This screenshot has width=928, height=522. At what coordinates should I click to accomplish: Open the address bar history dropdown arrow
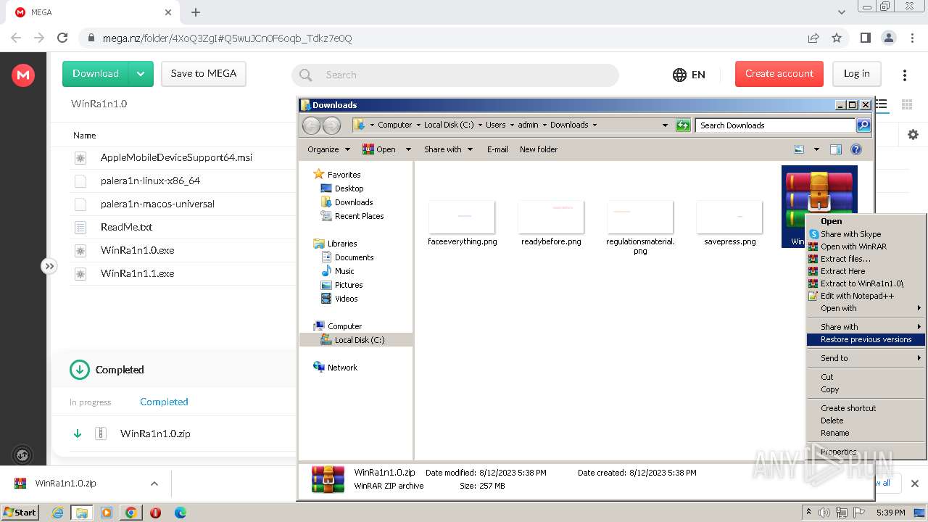[x=665, y=125]
